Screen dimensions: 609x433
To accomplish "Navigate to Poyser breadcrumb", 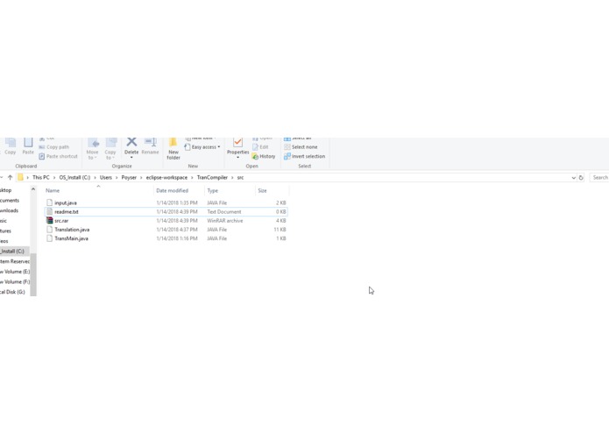I will (x=129, y=177).
